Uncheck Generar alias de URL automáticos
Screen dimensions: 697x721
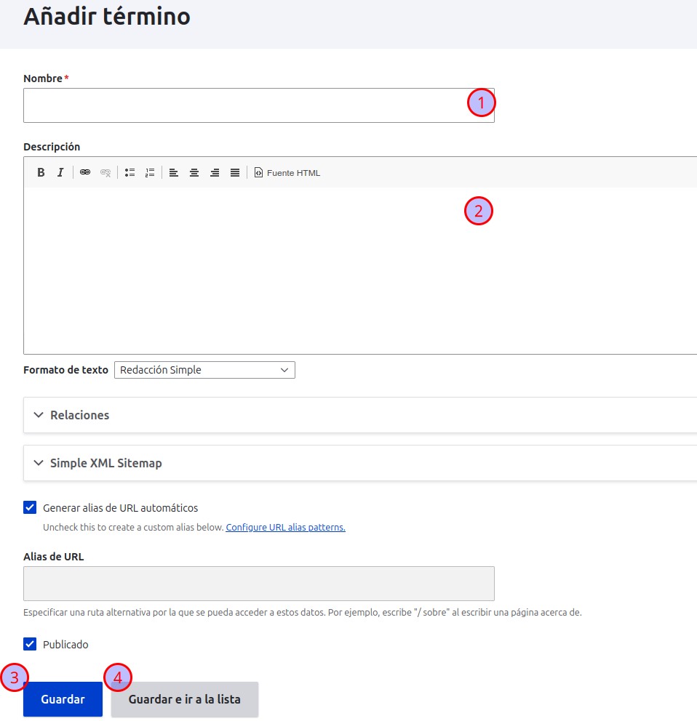[30, 507]
